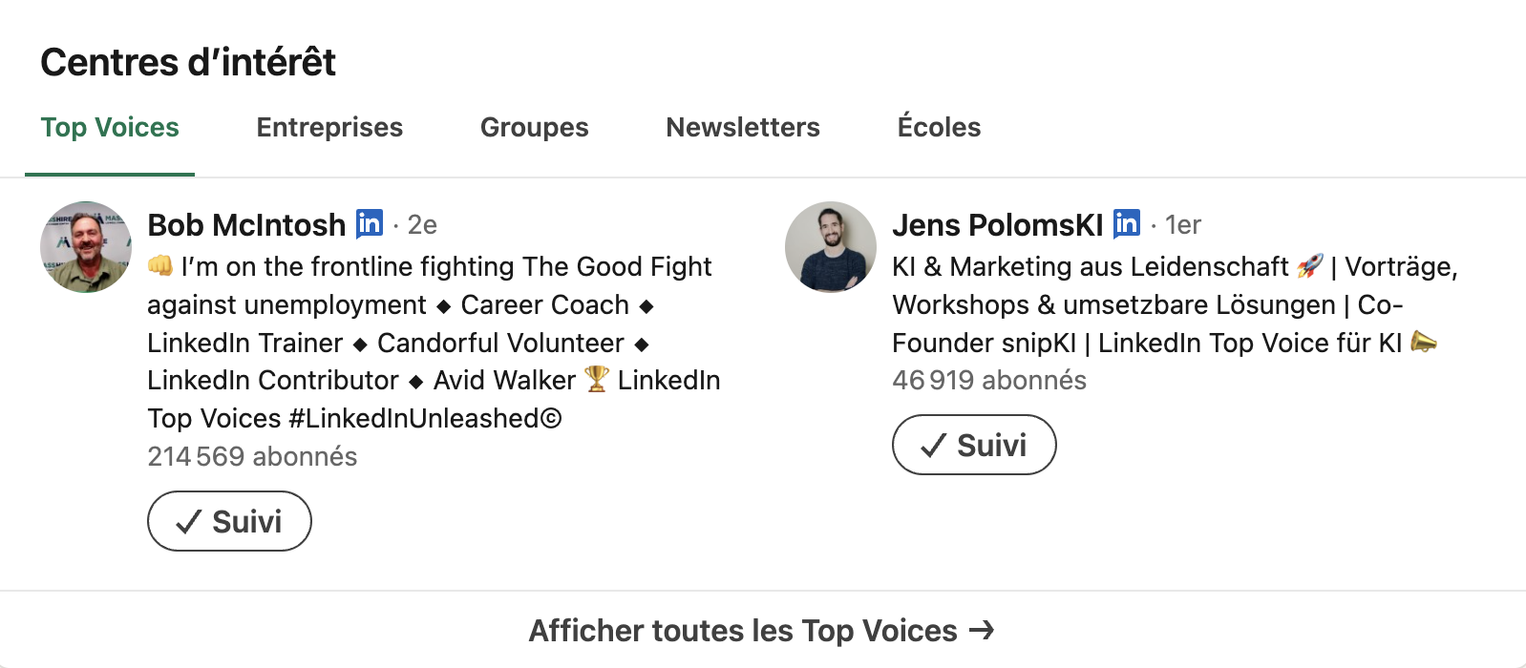
Task: Click the 214 569 abonnés count
Action: click(x=252, y=456)
